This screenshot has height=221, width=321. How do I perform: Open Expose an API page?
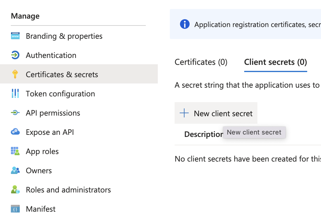[79, 132]
